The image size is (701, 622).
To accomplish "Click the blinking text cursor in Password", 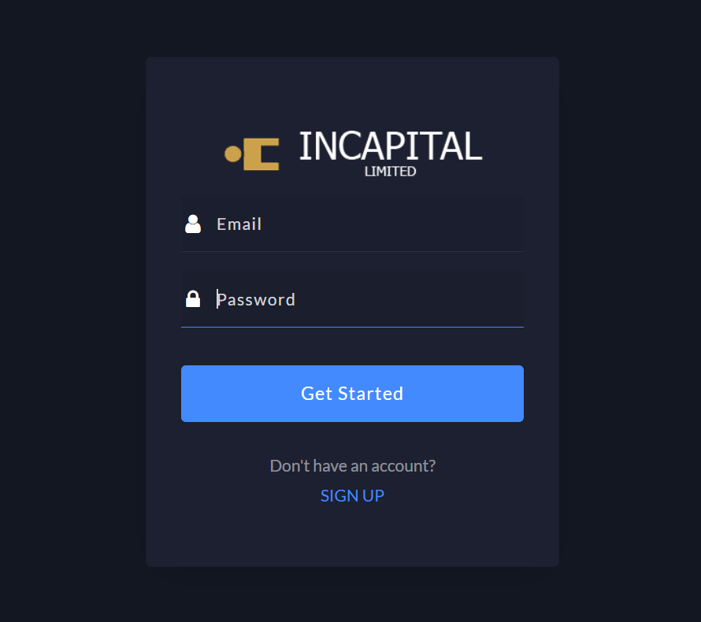I will pos(217,299).
